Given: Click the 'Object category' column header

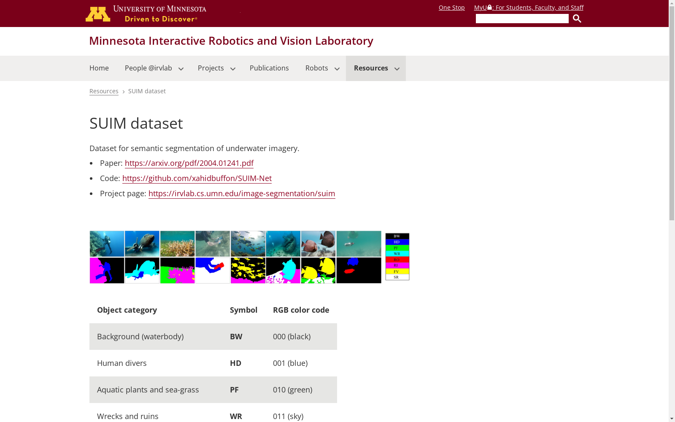Looking at the screenshot, I should (x=127, y=310).
